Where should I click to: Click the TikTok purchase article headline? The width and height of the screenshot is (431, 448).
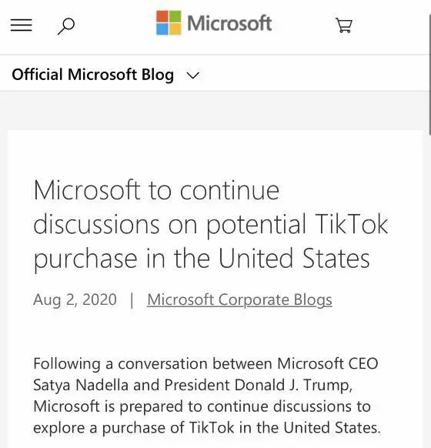(x=211, y=224)
